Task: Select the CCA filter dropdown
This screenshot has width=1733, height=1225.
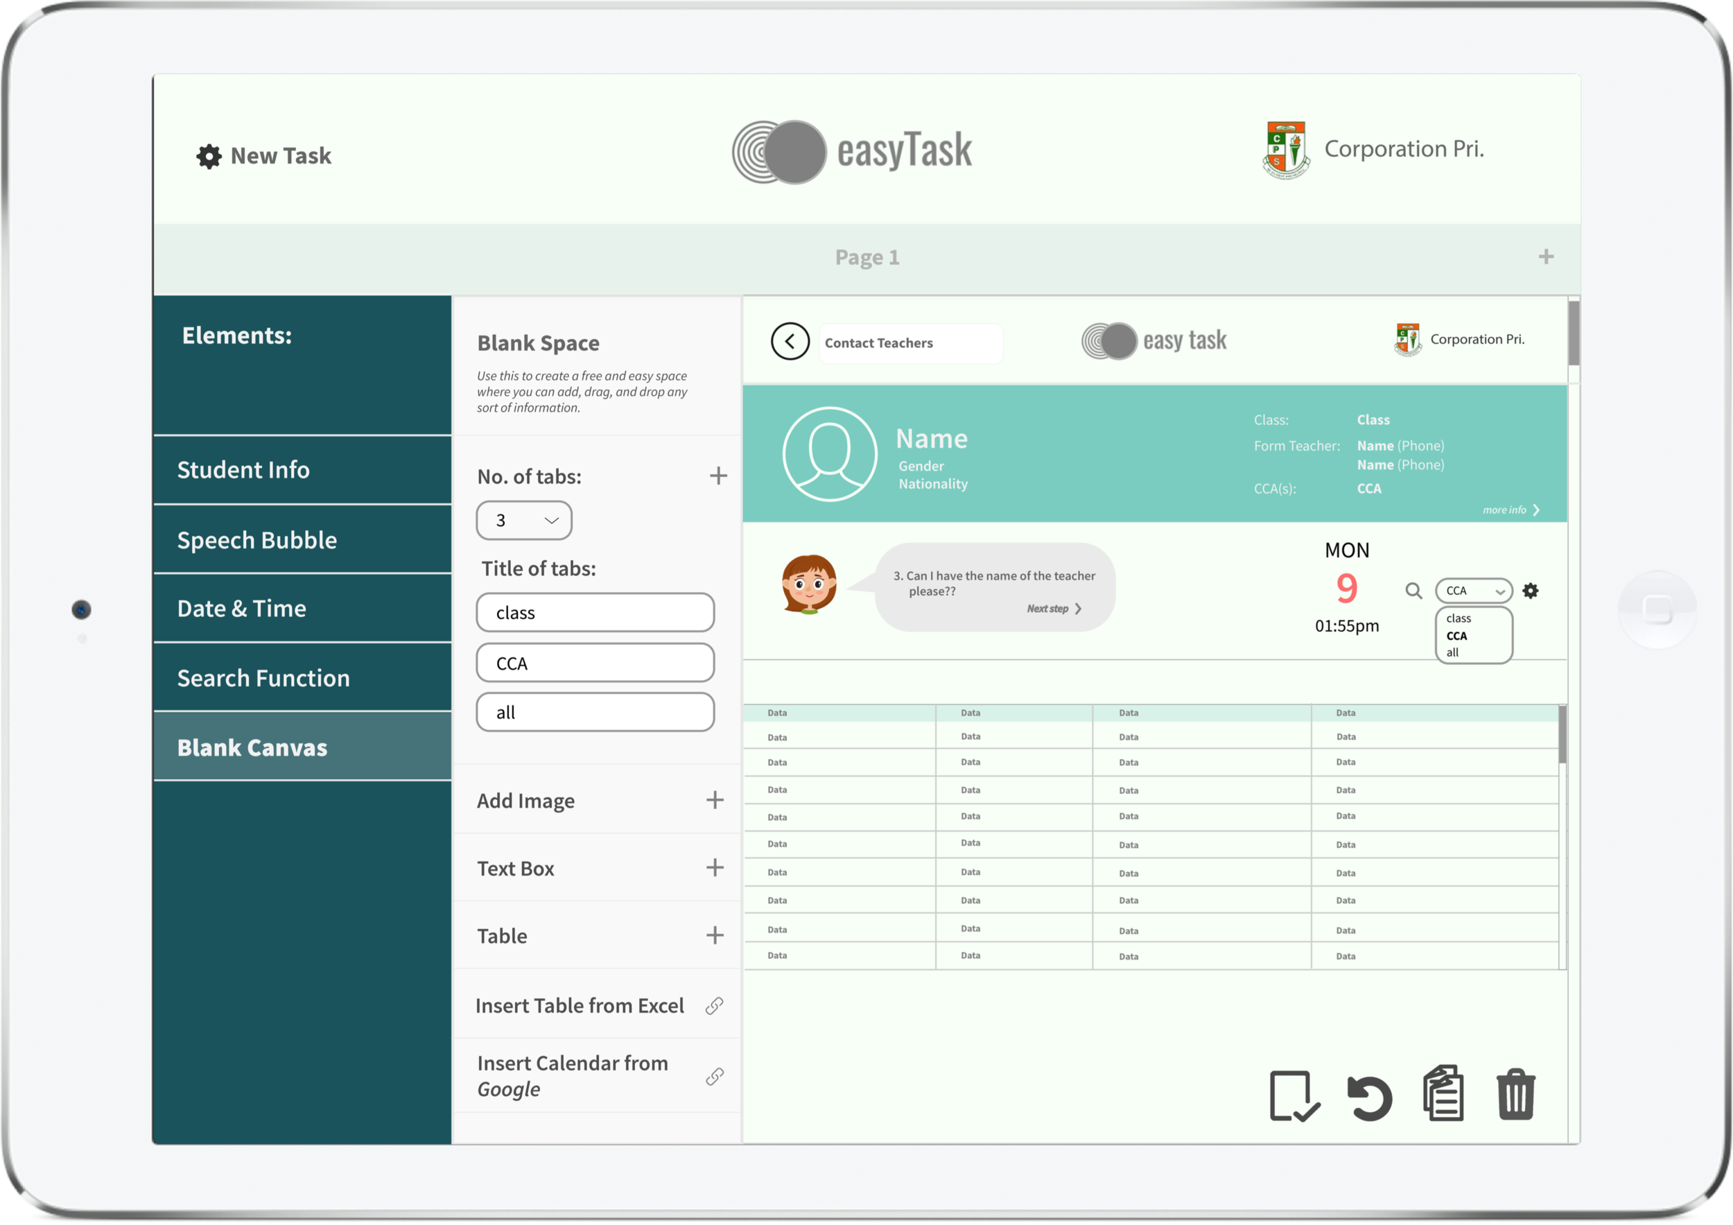Action: [1473, 591]
